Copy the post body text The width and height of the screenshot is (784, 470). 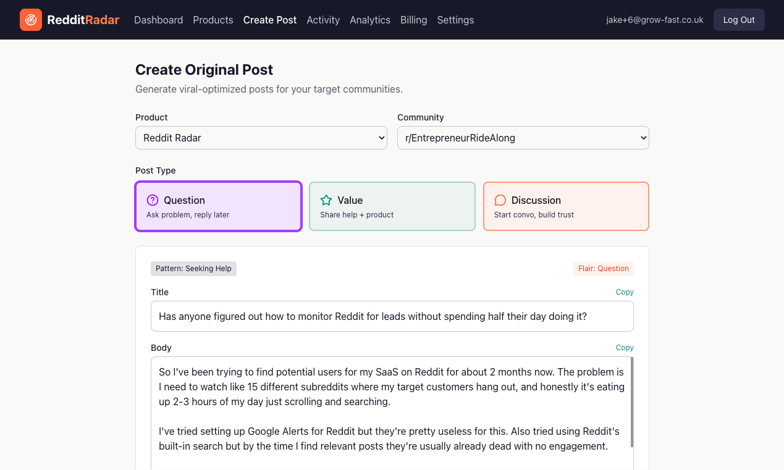click(625, 347)
